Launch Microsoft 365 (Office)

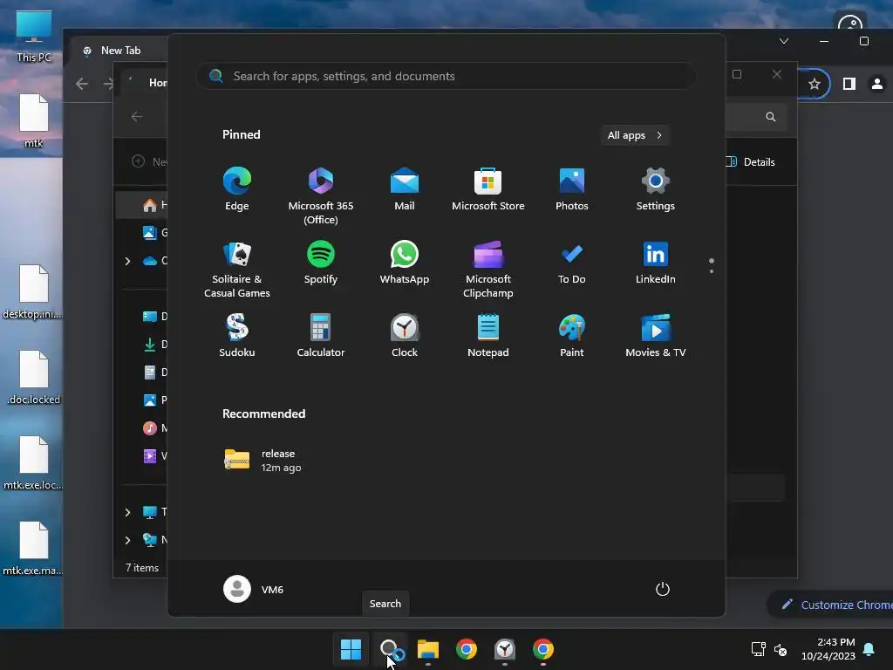point(321,195)
